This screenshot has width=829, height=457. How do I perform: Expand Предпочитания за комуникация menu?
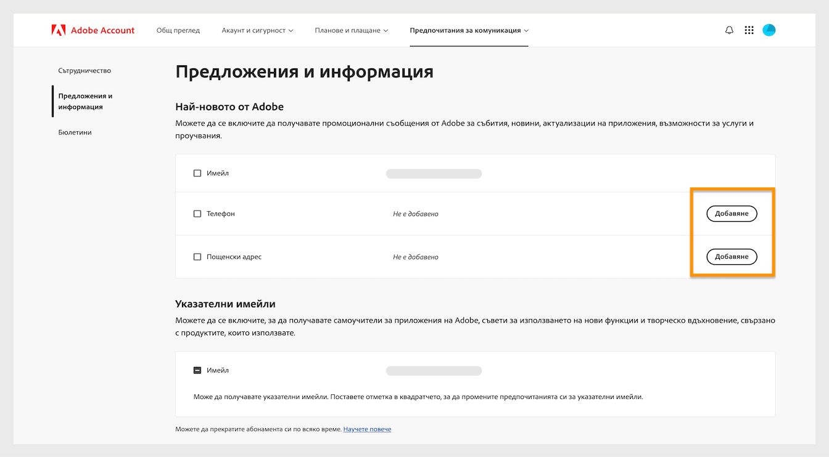coord(469,30)
